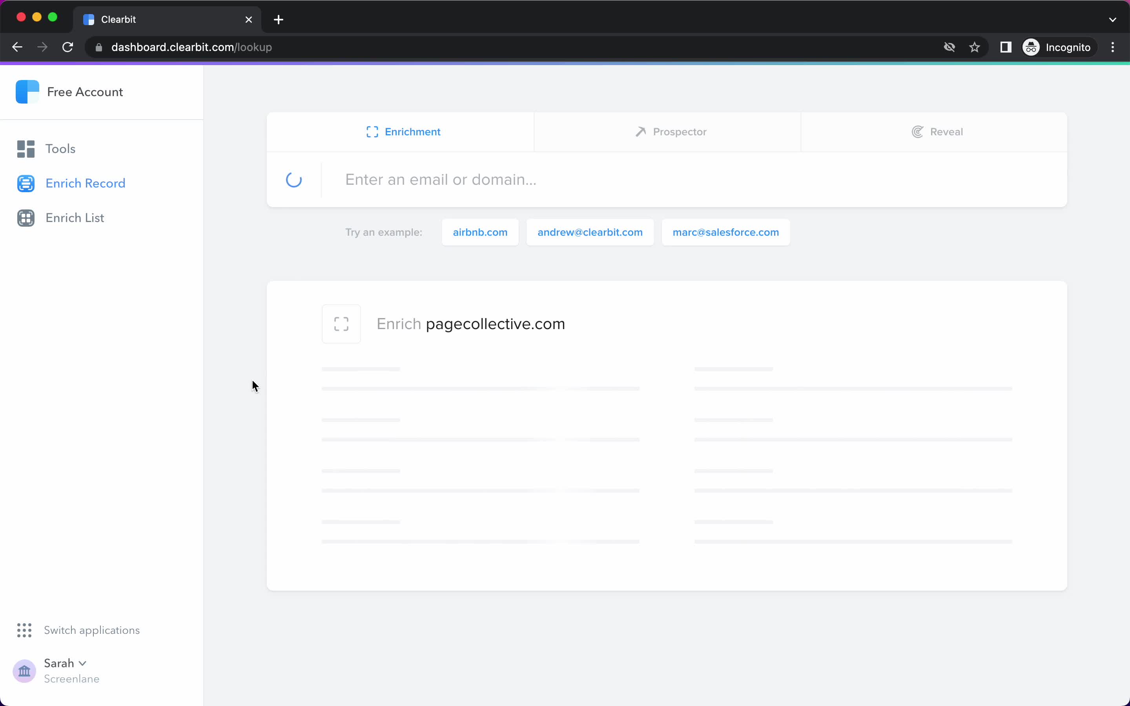This screenshot has height=706, width=1130.
Task: Click the Screenlane company name
Action: 71,679
